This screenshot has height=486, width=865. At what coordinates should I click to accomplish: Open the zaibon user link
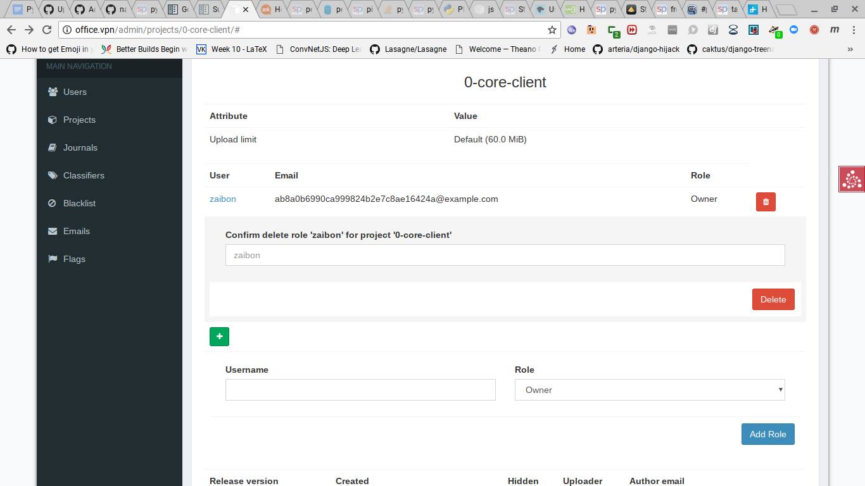223,199
